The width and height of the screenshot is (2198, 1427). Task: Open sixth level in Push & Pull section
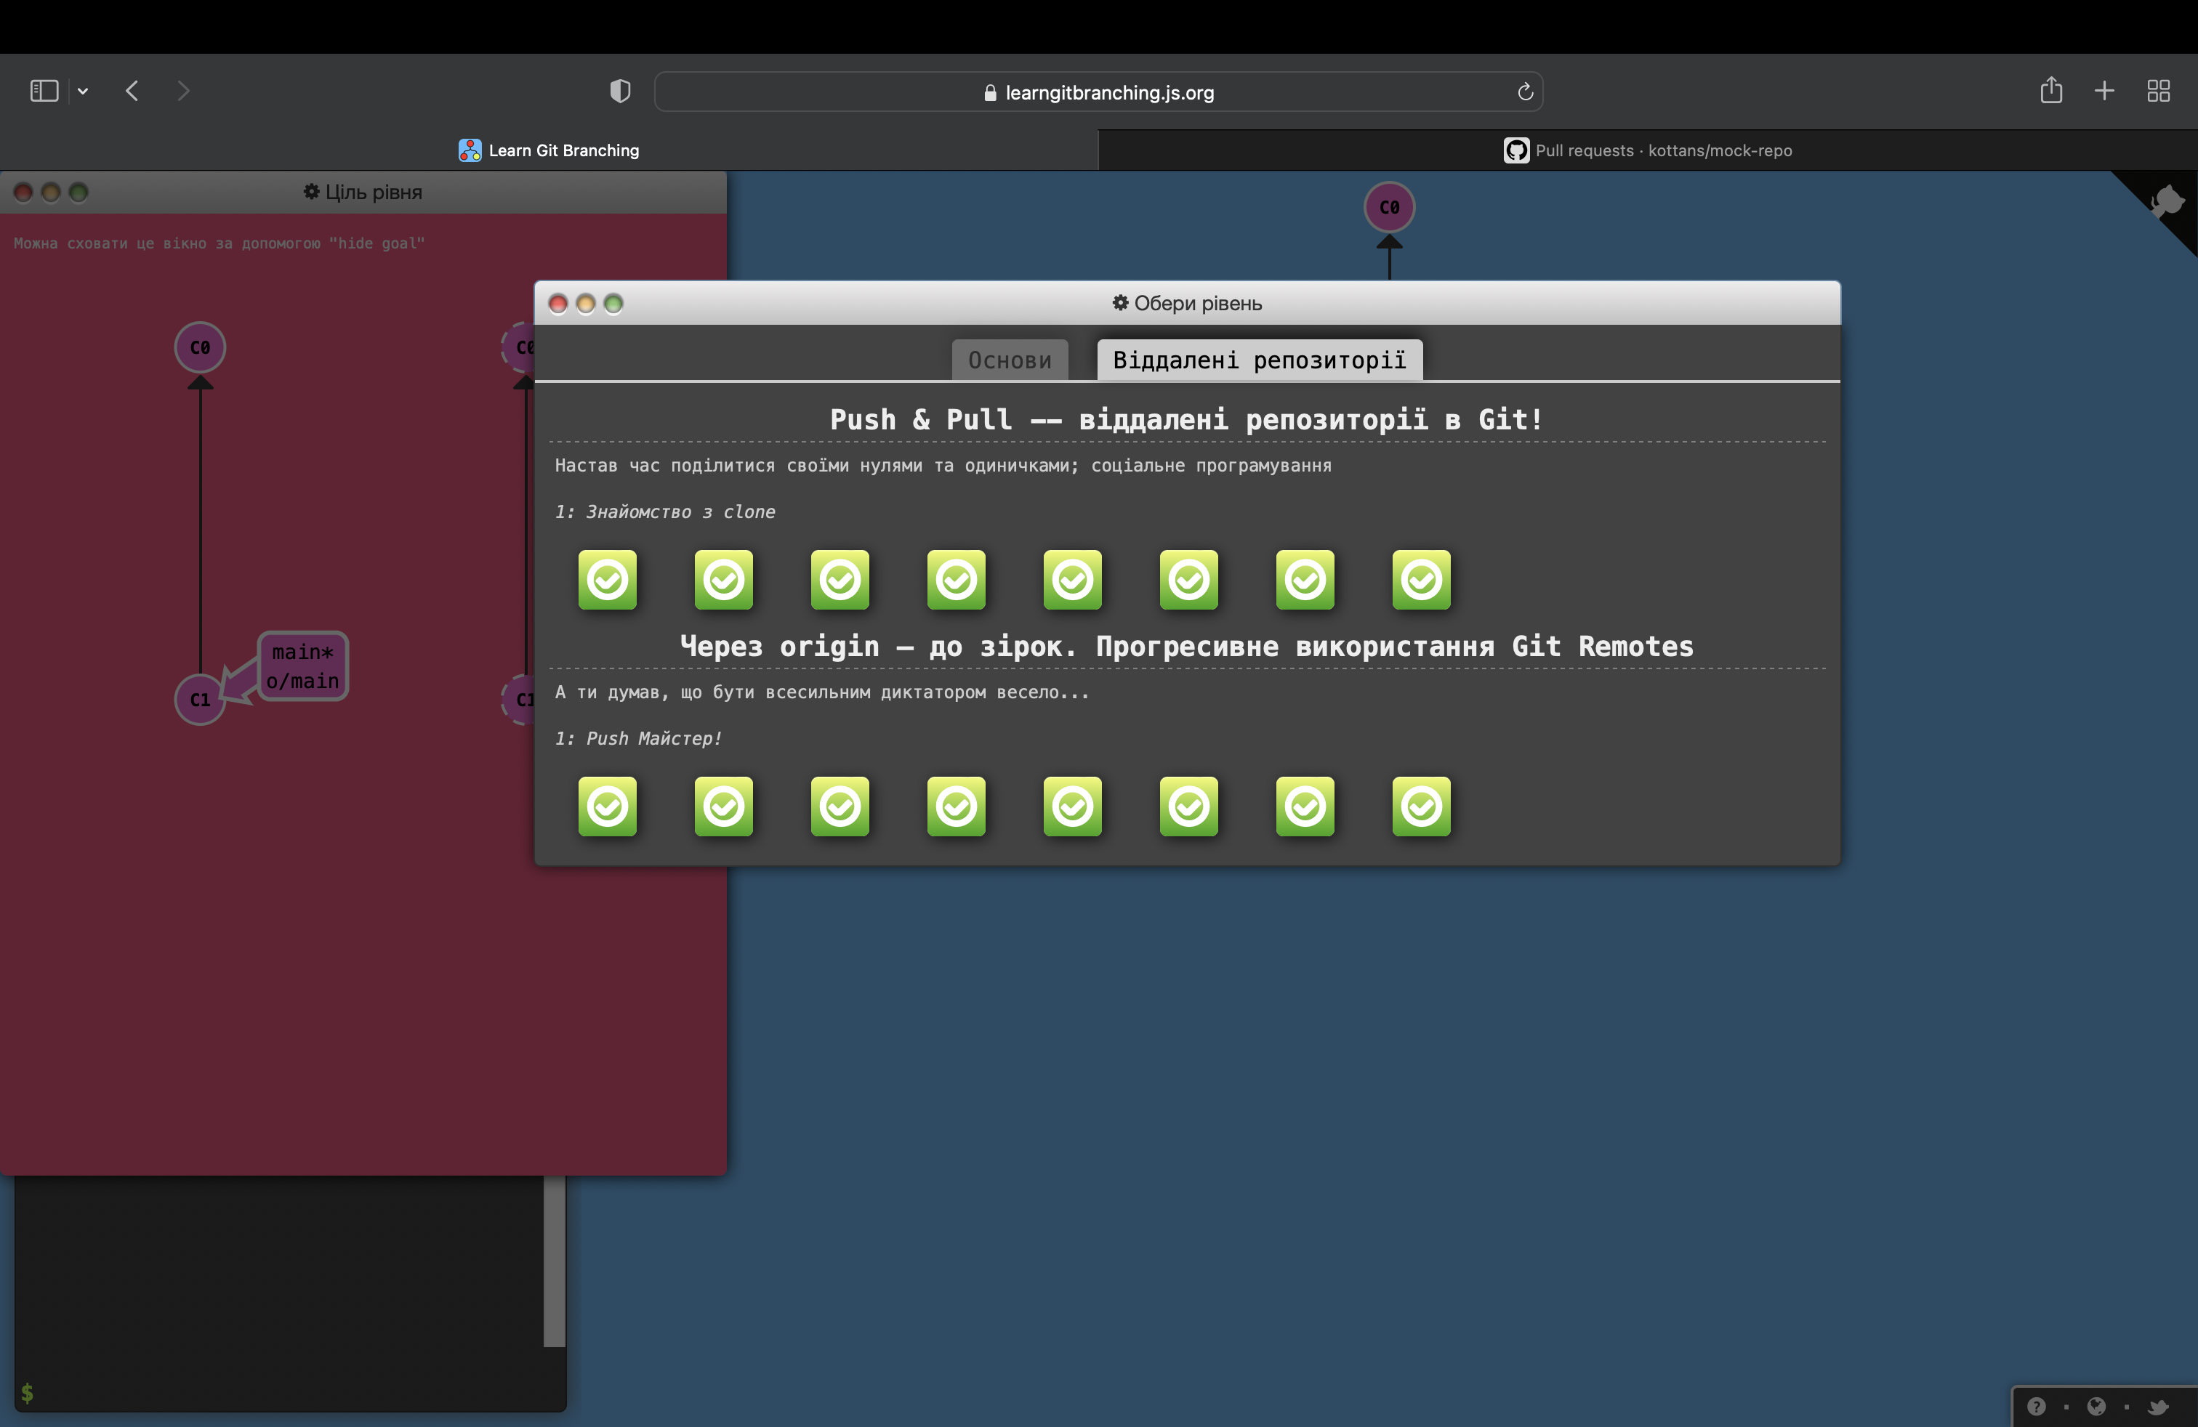point(1188,580)
